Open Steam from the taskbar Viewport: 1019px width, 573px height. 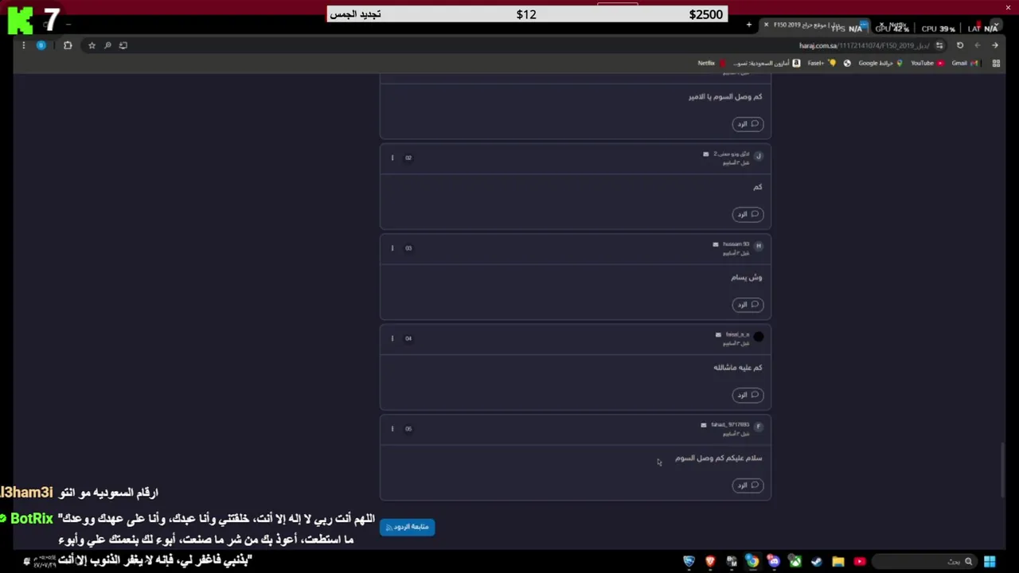816,562
